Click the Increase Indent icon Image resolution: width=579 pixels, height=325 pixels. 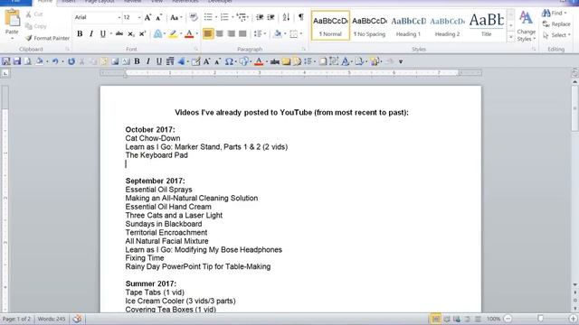click(x=271, y=17)
